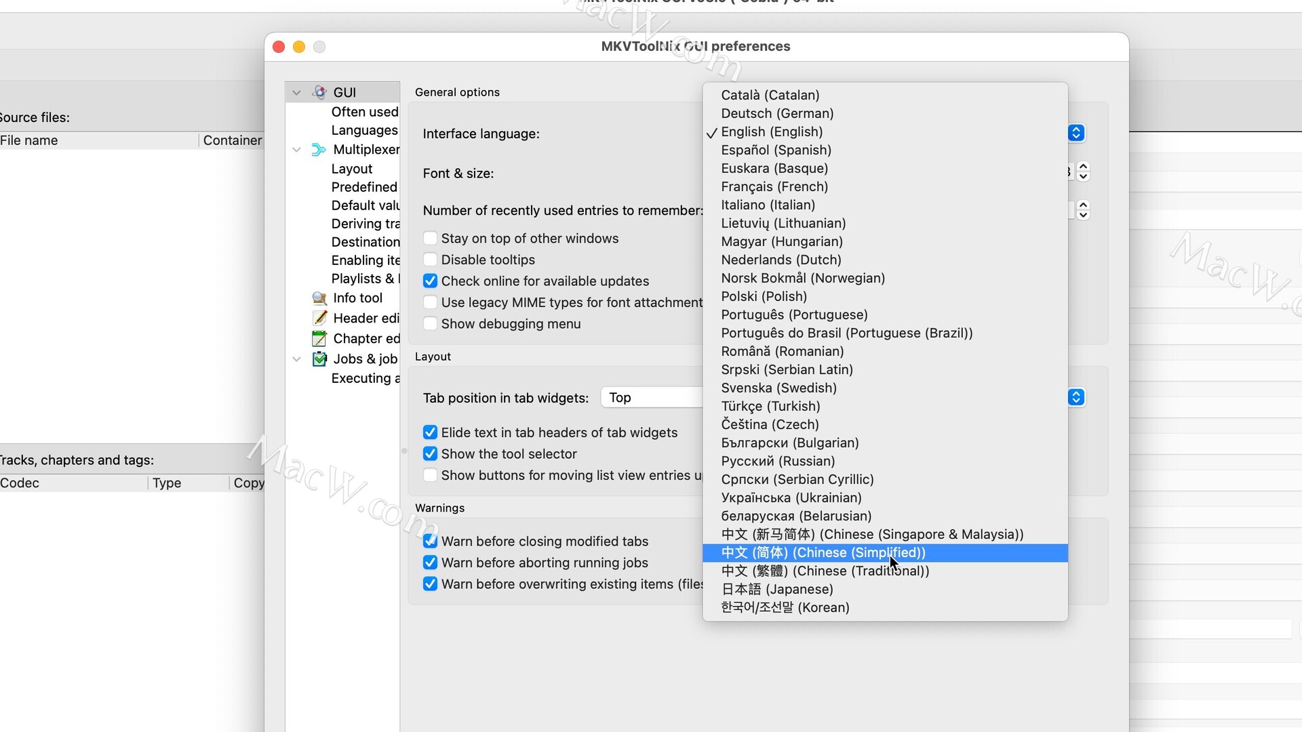
Task: Enable Show buttons for moving list entries
Action: 430,475
